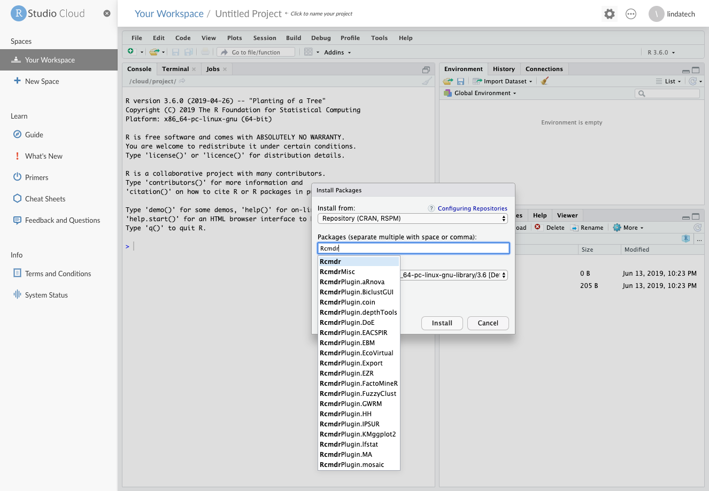Save the current document with the save icon
This screenshot has height=491, width=709.
click(175, 52)
